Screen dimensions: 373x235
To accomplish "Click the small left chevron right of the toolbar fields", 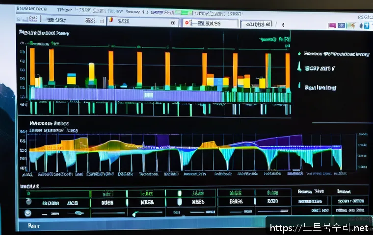I will (x=283, y=24).
